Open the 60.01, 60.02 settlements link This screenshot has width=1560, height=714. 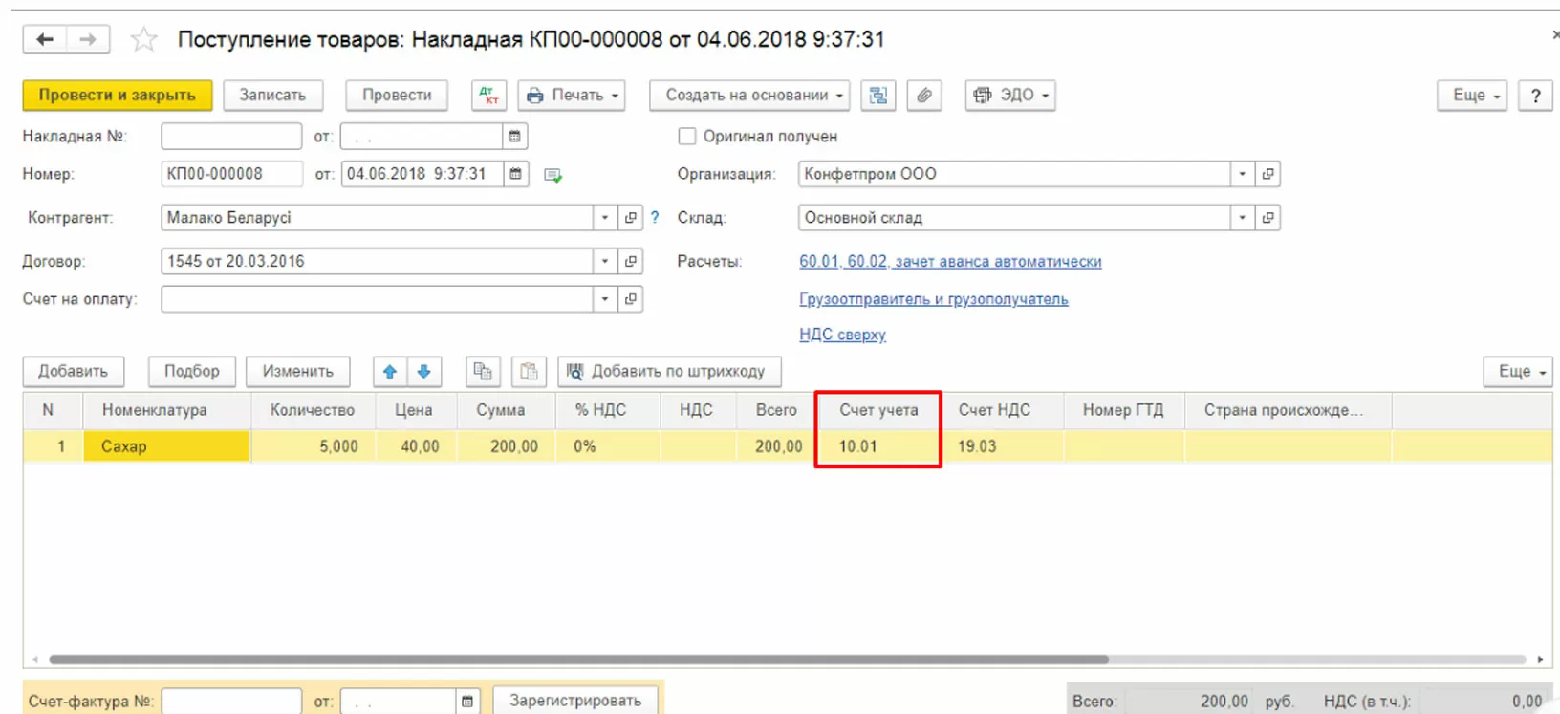[x=950, y=261]
